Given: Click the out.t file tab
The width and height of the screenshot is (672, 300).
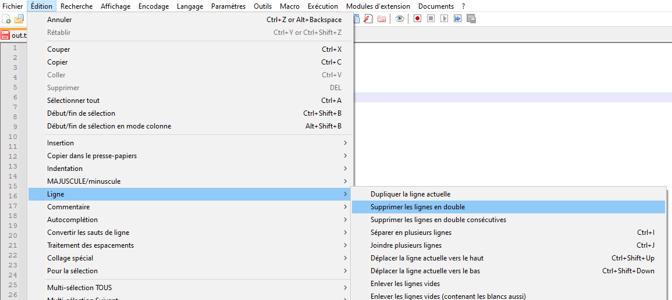Looking at the screenshot, I should coord(14,35).
